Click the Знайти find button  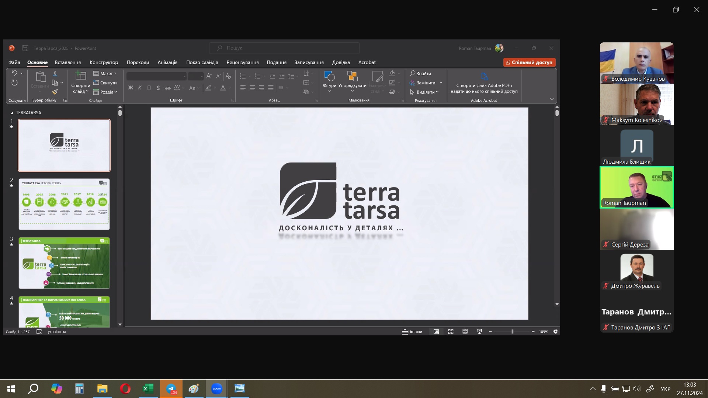point(420,73)
